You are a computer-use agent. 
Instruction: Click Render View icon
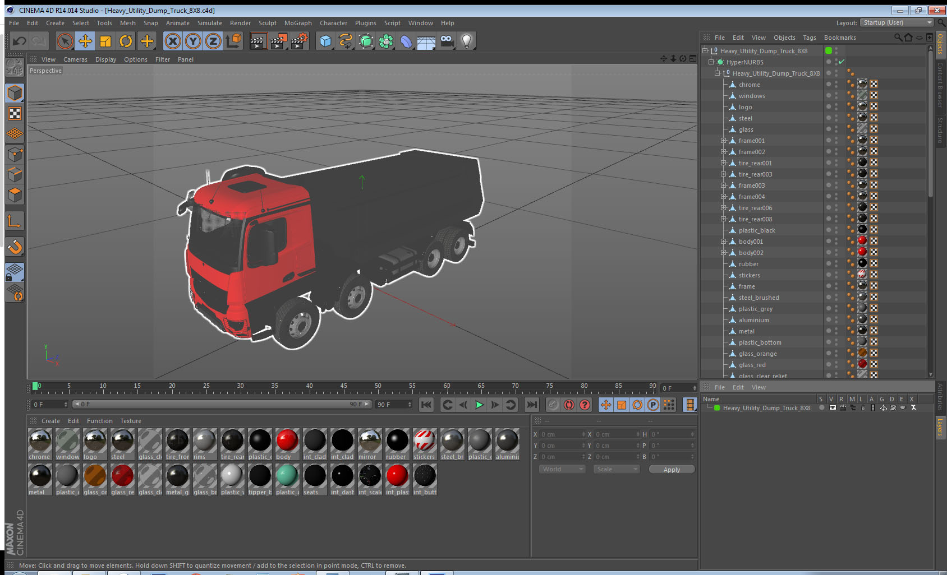(x=258, y=41)
